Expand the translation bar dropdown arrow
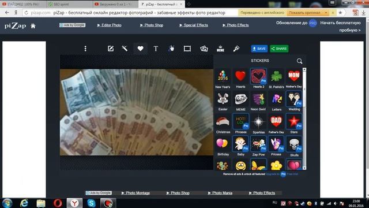 click(x=326, y=13)
